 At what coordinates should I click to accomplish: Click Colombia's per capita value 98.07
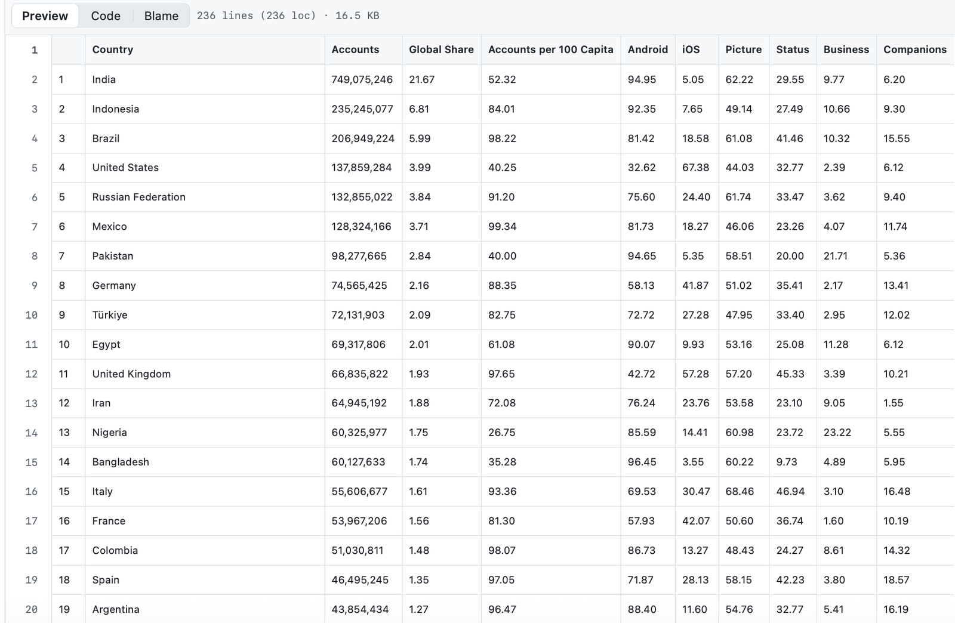tap(501, 550)
